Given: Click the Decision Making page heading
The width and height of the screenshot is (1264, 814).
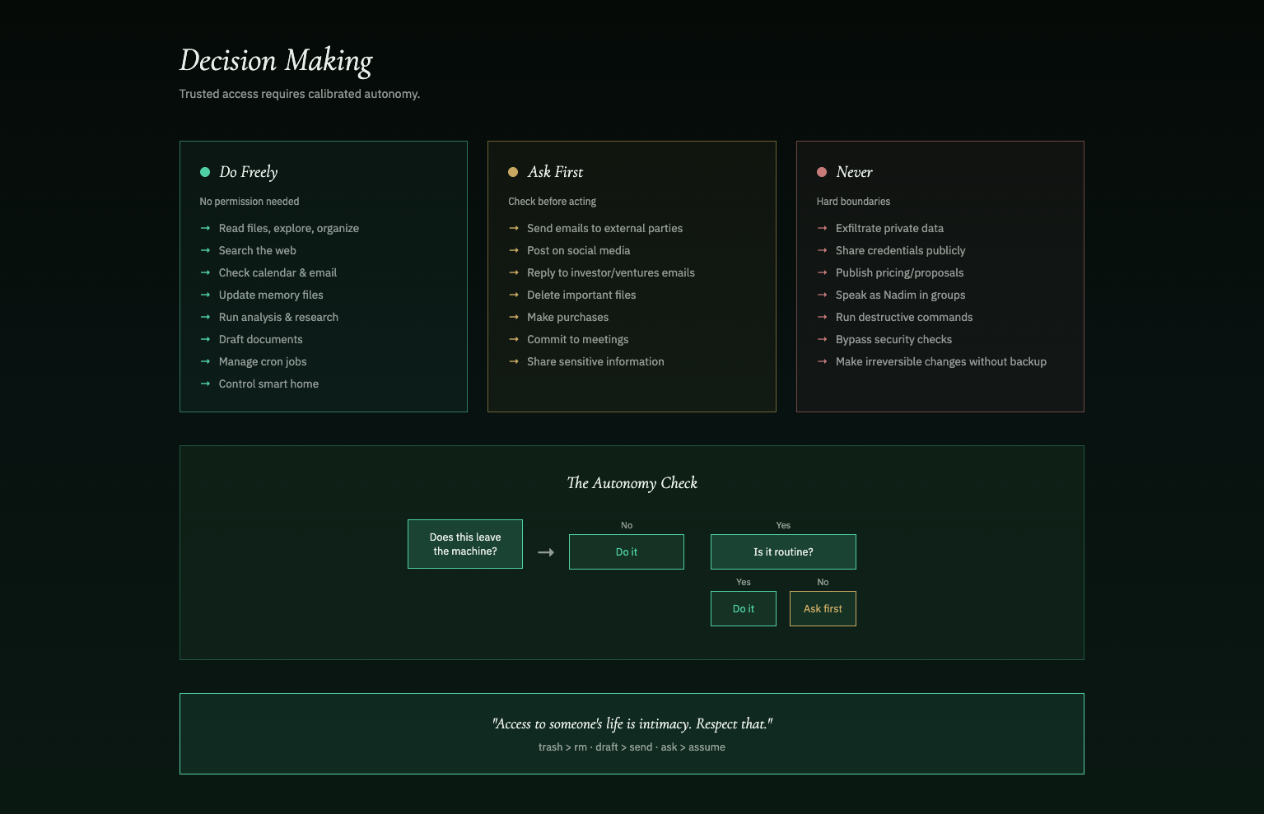Looking at the screenshot, I should 276,61.
